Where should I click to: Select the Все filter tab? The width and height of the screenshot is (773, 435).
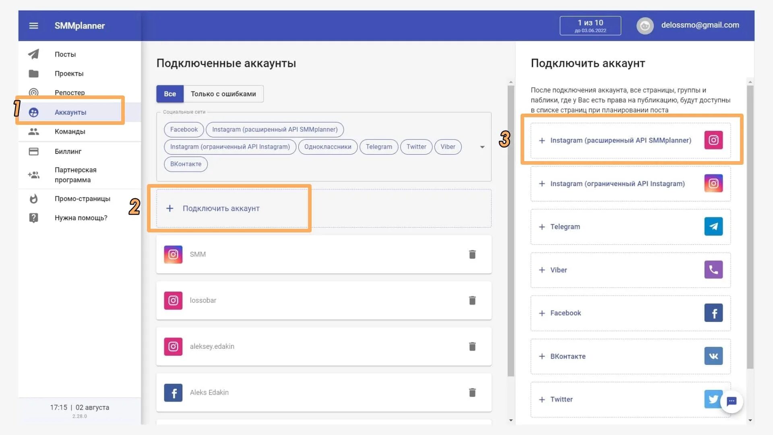[x=170, y=94]
